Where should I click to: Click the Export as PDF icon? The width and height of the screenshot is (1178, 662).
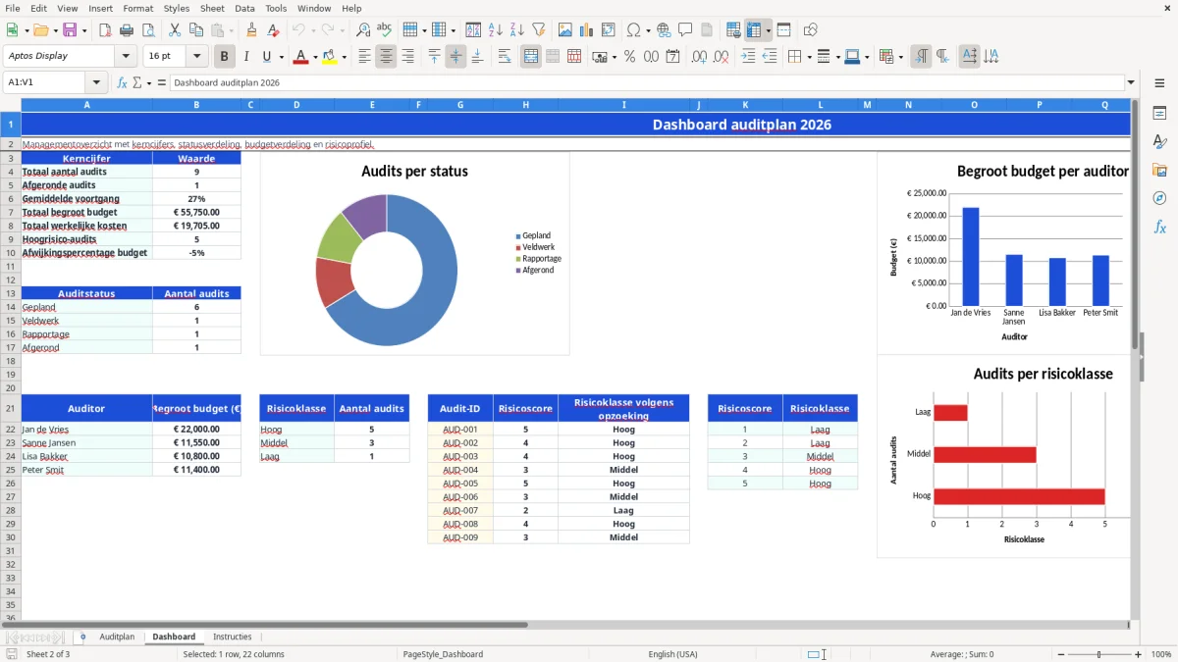tap(105, 30)
